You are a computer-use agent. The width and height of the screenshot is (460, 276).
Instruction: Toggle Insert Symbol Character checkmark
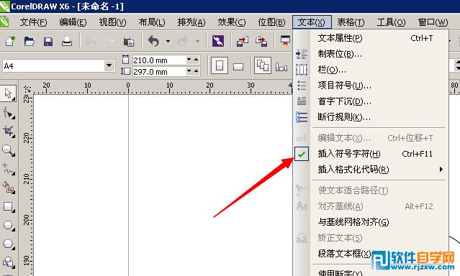click(x=302, y=154)
